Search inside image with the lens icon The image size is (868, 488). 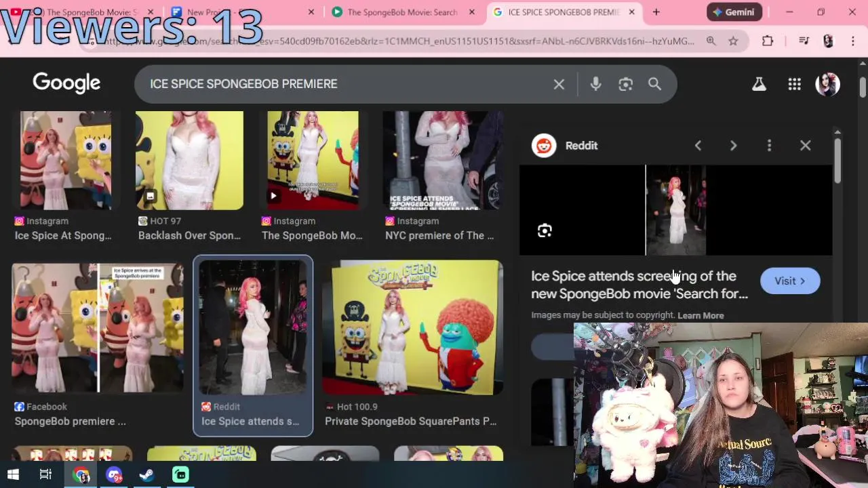tap(545, 231)
